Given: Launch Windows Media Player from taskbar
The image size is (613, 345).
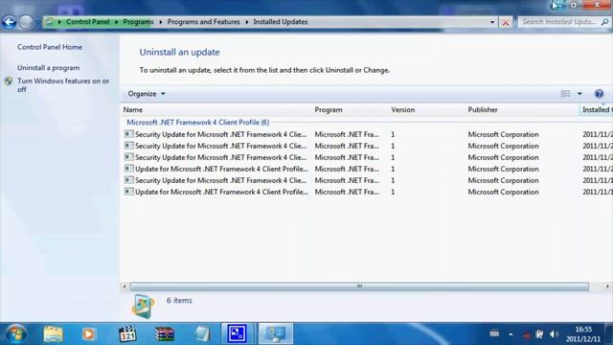Looking at the screenshot, I should (x=88, y=334).
